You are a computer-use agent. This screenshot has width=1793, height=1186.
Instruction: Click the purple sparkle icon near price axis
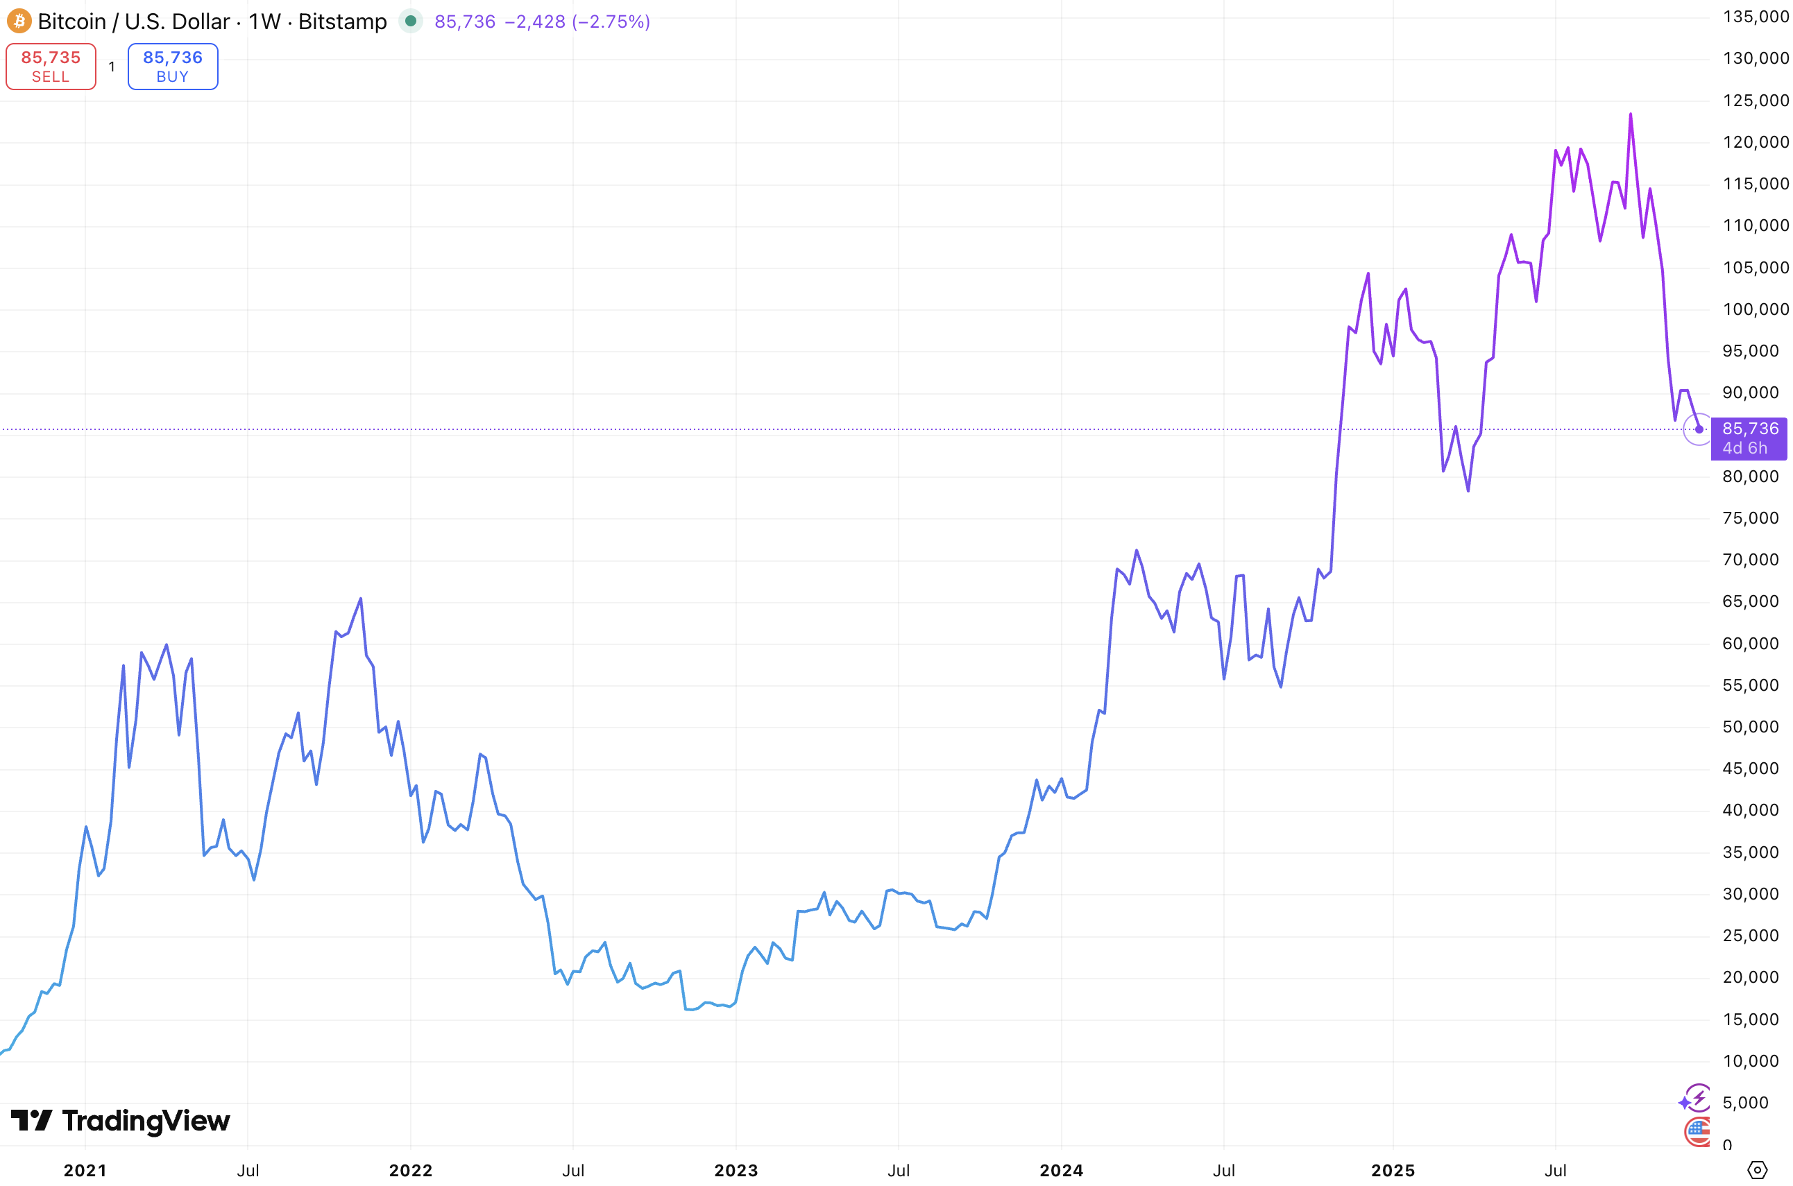point(1684,1102)
